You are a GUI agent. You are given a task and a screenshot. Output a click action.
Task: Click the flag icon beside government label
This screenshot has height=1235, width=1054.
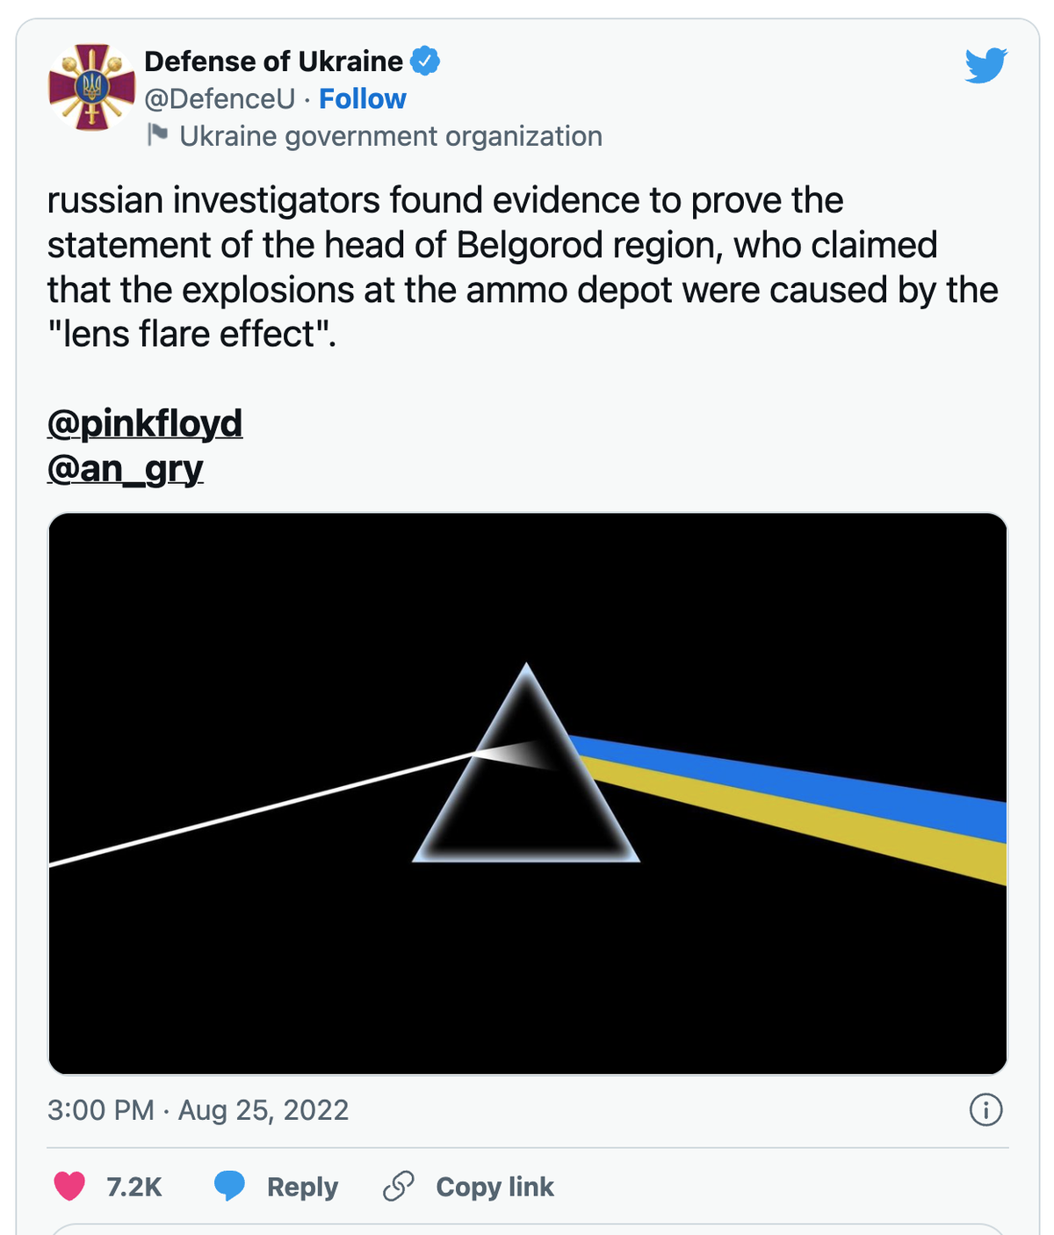(157, 135)
